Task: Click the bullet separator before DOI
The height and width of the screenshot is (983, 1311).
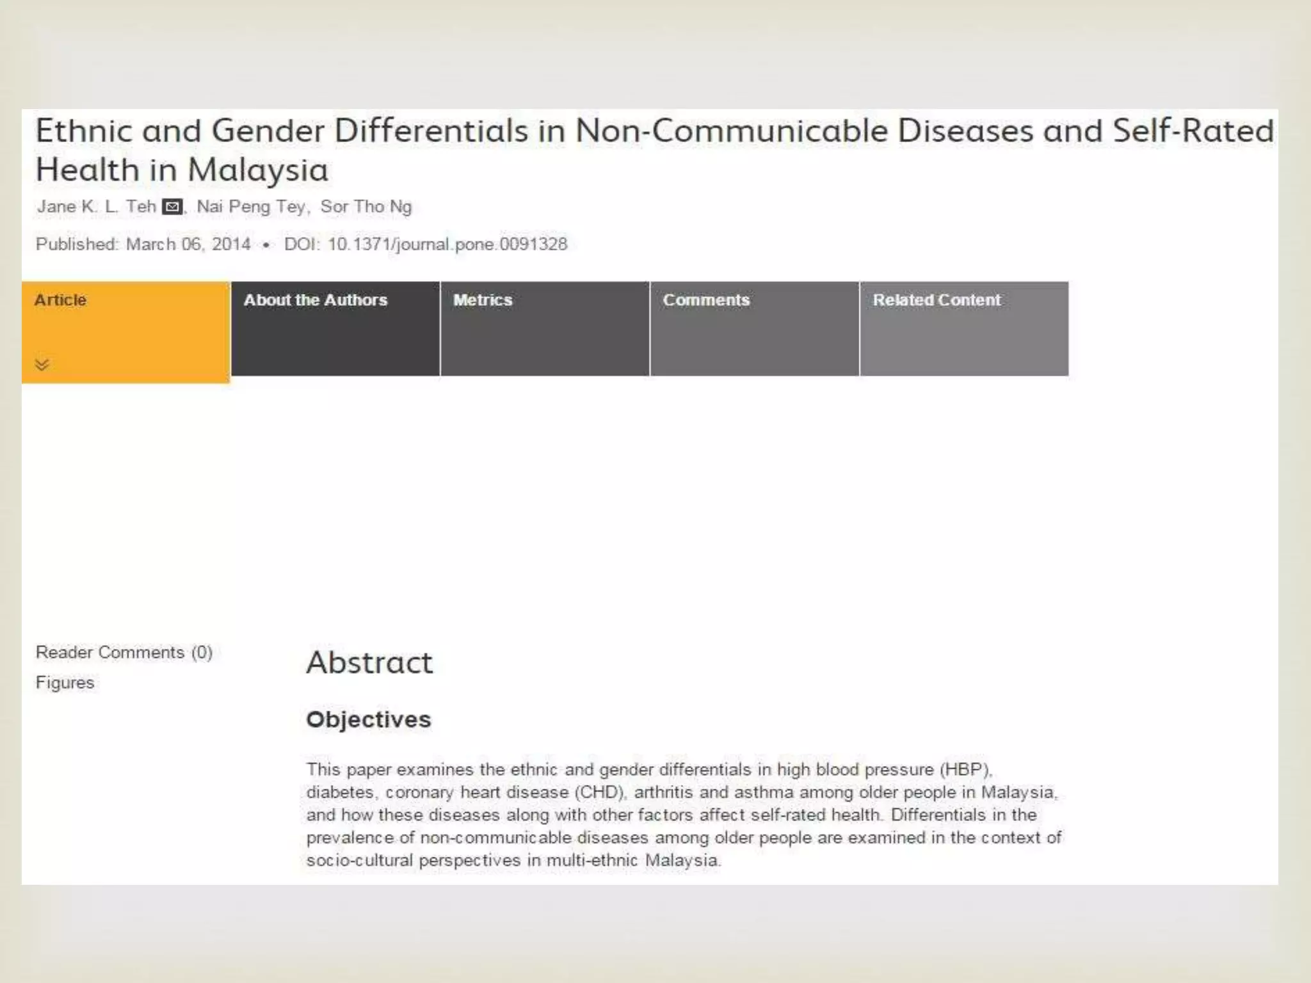Action: click(x=266, y=245)
